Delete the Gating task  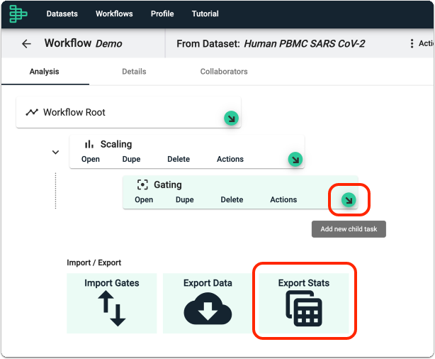pyautogui.click(x=232, y=200)
